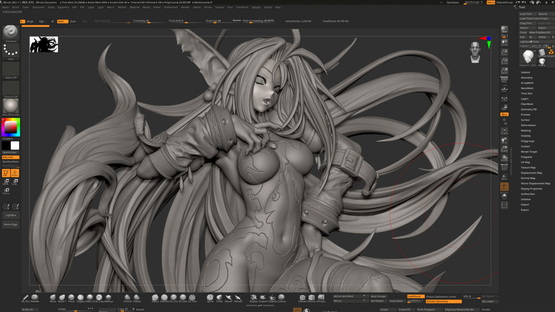Expand the Geometry section
The height and width of the screenshot is (312, 555).
point(526,77)
